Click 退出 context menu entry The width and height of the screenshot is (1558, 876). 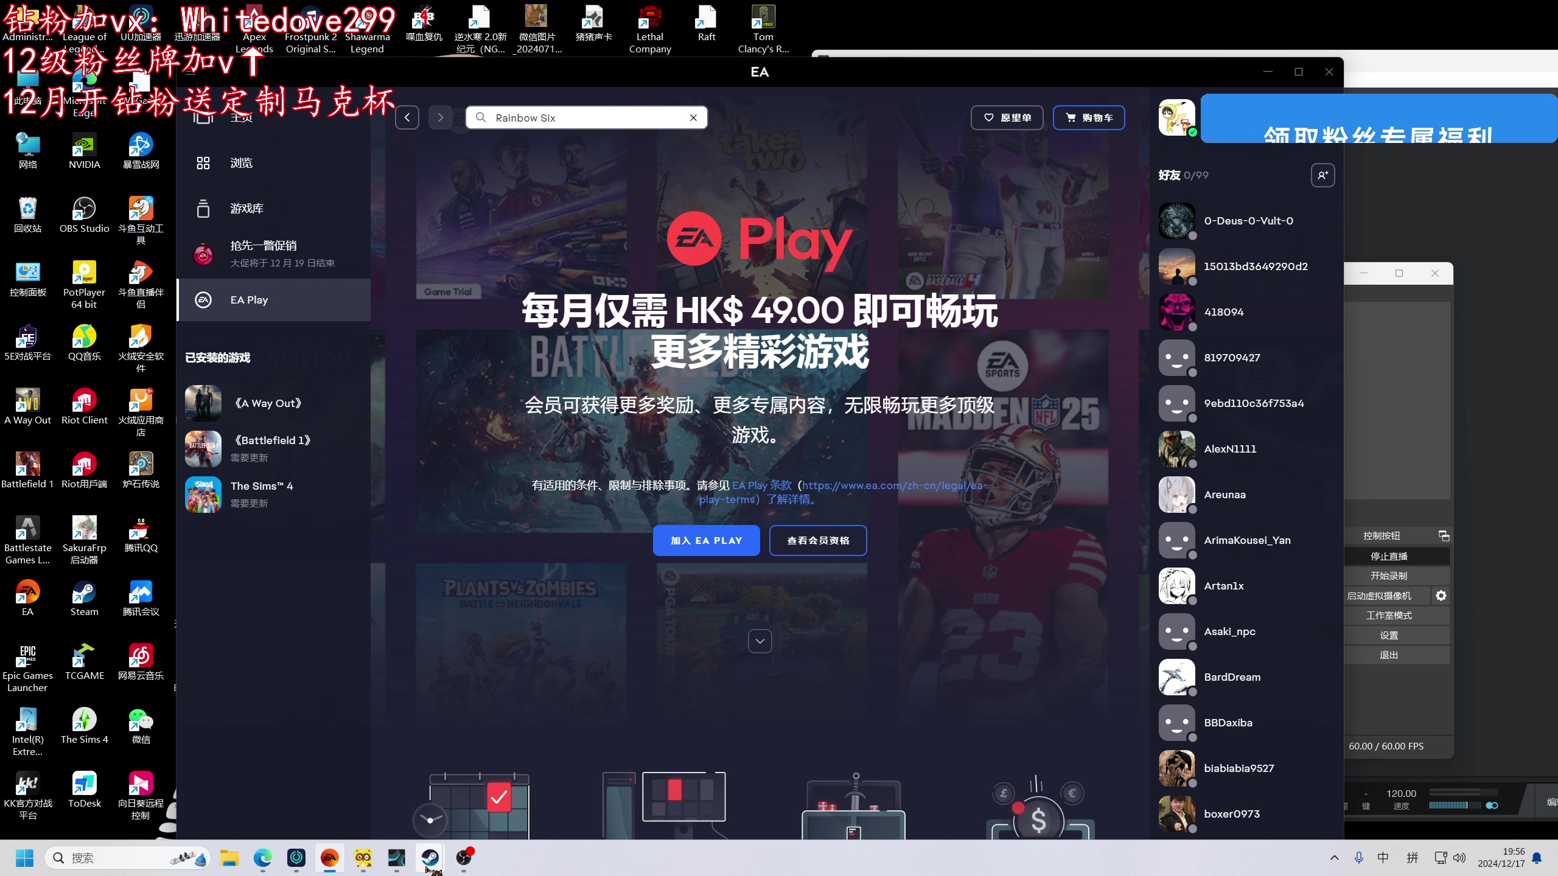1388,655
